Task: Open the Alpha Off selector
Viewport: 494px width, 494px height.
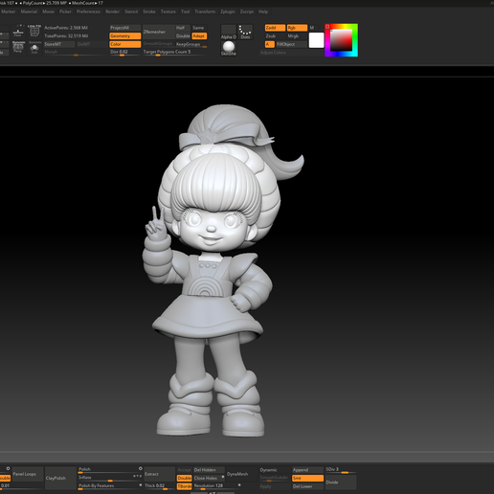Action: click(x=229, y=33)
